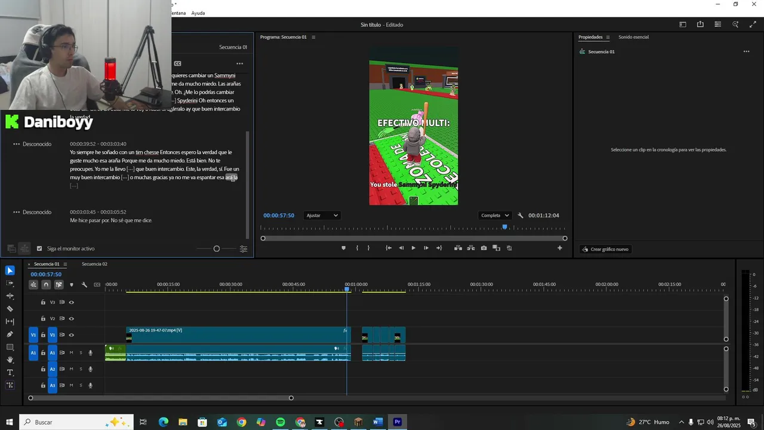Click CC button in transcript panel
The width and height of the screenshot is (764, 430).
pyautogui.click(x=177, y=63)
